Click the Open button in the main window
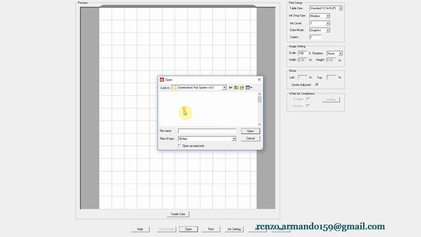This screenshot has height=237, width=421. click(x=188, y=229)
